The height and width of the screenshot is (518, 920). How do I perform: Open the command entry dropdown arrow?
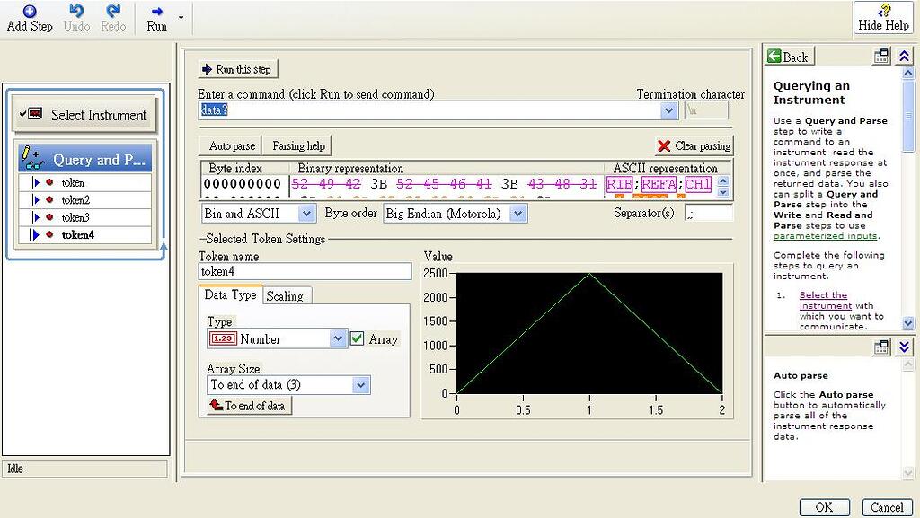point(669,110)
